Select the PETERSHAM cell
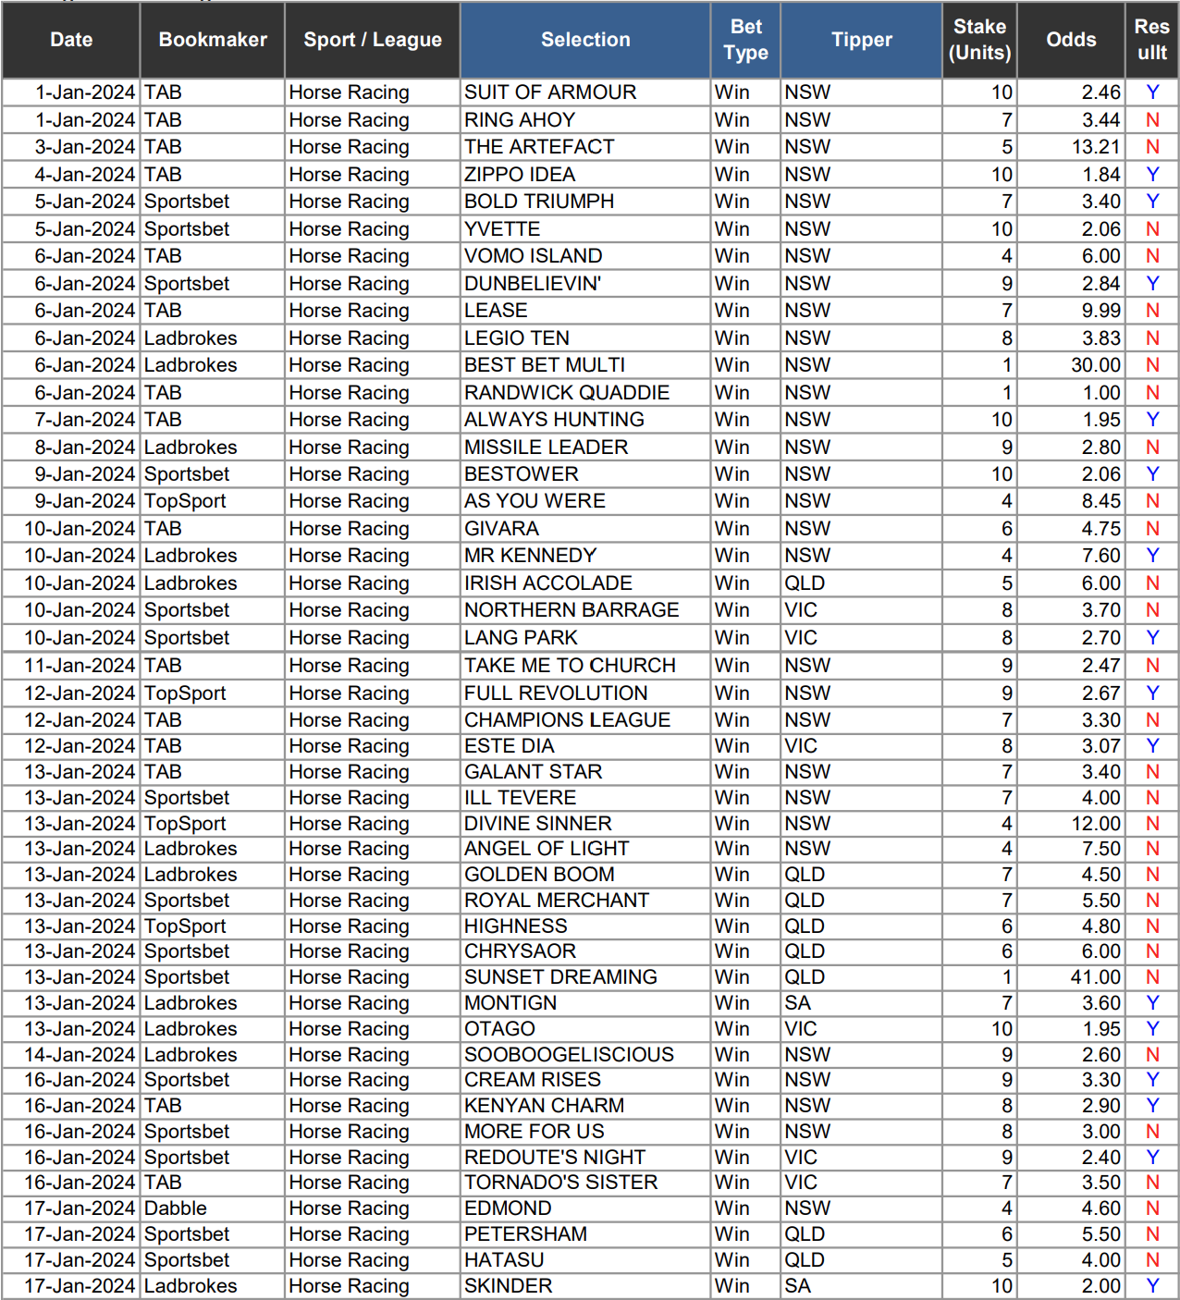The height and width of the screenshot is (1300, 1180). tap(585, 1234)
